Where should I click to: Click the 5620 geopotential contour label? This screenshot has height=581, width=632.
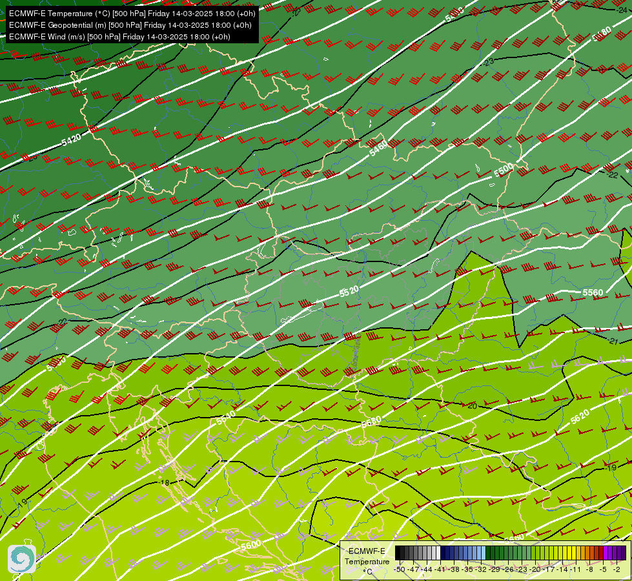pyautogui.click(x=580, y=416)
